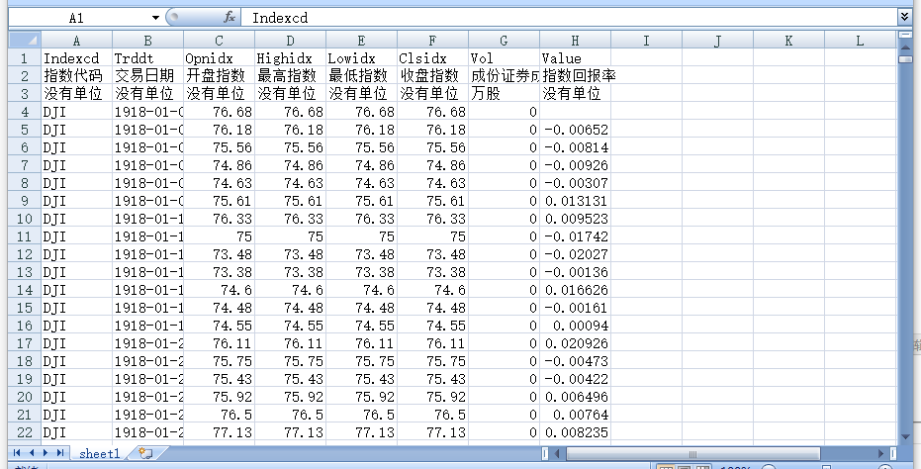This screenshot has width=921, height=469.
Task: Select column A header
Action: [76, 40]
